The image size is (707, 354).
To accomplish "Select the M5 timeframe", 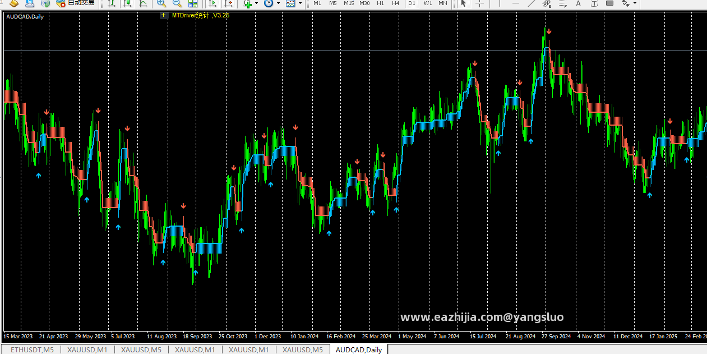I will [333, 3].
